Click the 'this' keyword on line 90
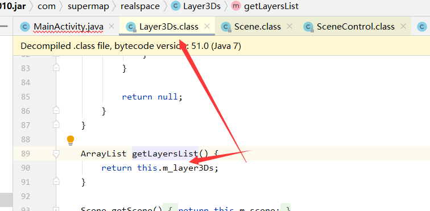 click(x=147, y=168)
